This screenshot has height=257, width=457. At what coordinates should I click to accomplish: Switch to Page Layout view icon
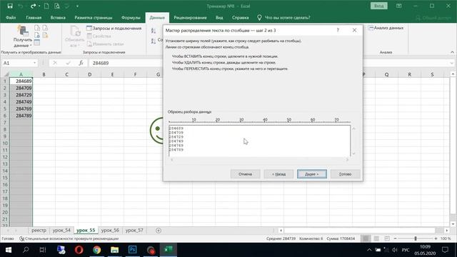(x=376, y=238)
